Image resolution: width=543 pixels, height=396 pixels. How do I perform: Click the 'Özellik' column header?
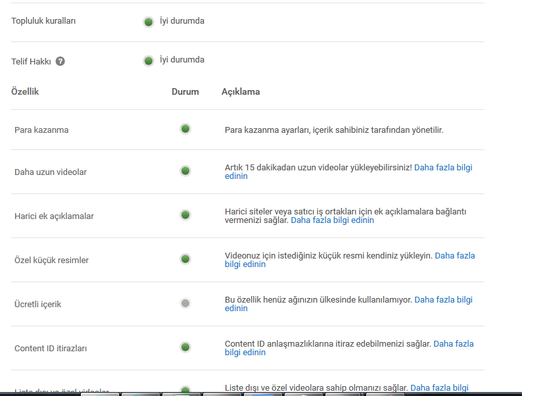[x=25, y=91]
